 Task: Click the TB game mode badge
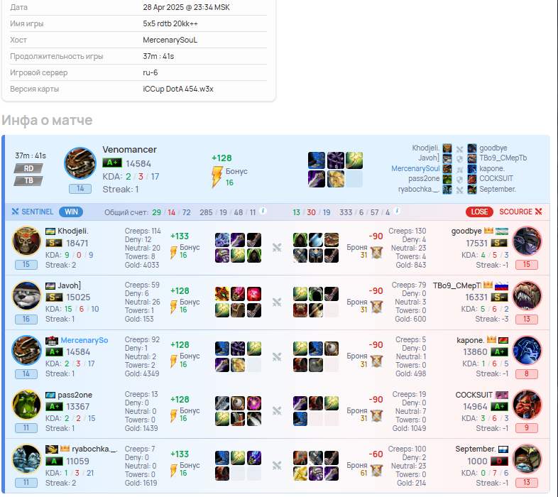pyautogui.click(x=28, y=181)
